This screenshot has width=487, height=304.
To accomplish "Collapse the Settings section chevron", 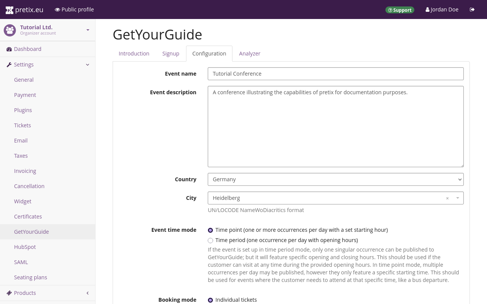I will (x=88, y=64).
